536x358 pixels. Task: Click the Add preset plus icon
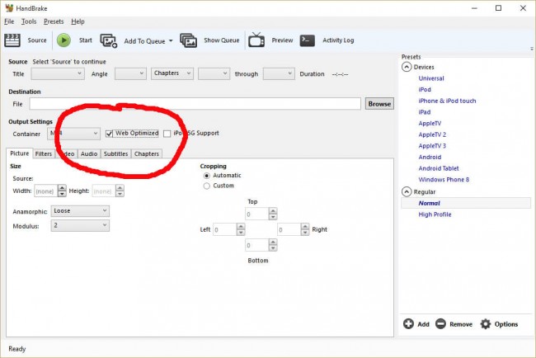pyautogui.click(x=408, y=323)
